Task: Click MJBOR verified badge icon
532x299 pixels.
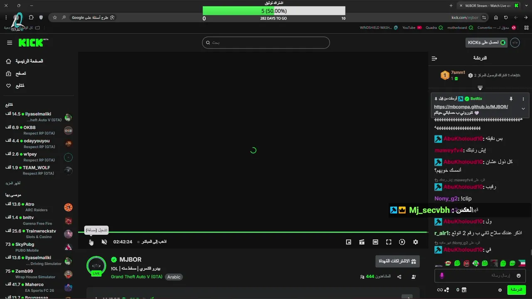Action: tap(114, 260)
